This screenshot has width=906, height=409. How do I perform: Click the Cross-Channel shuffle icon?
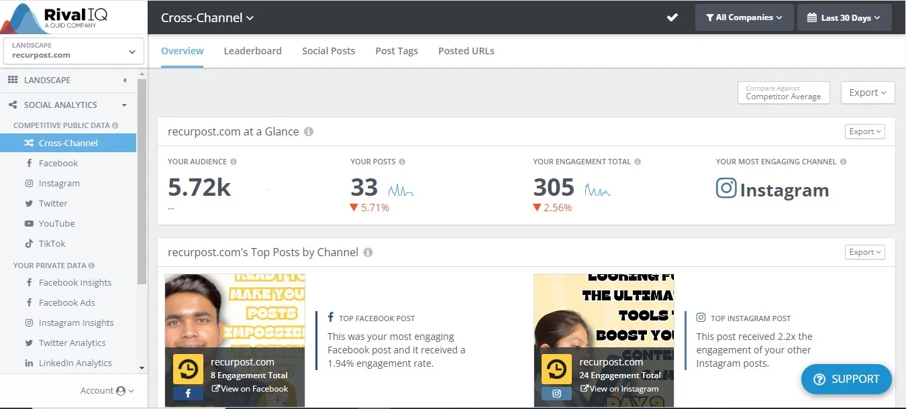(29, 143)
